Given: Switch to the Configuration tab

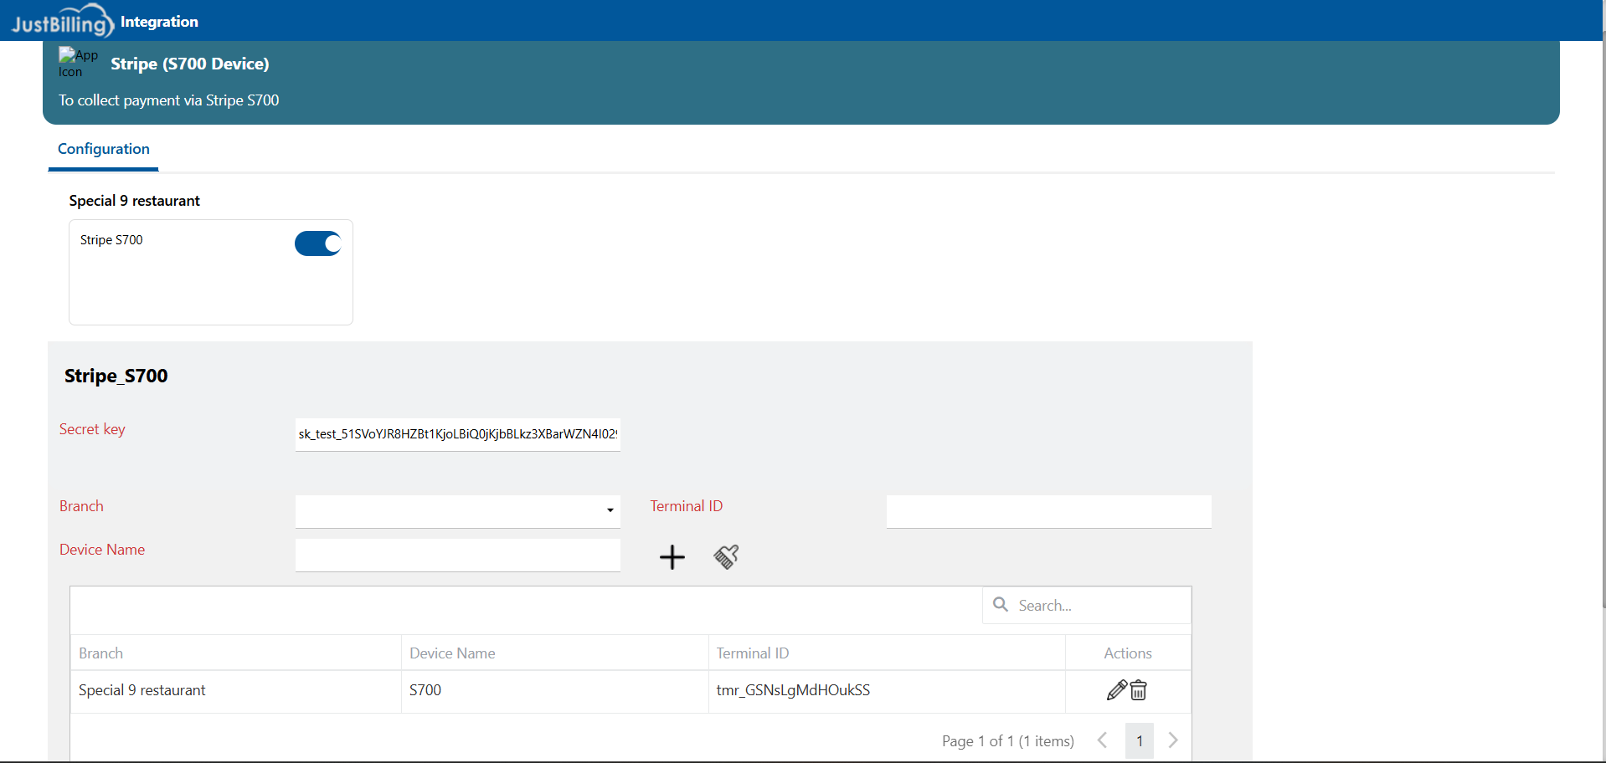Looking at the screenshot, I should [104, 149].
